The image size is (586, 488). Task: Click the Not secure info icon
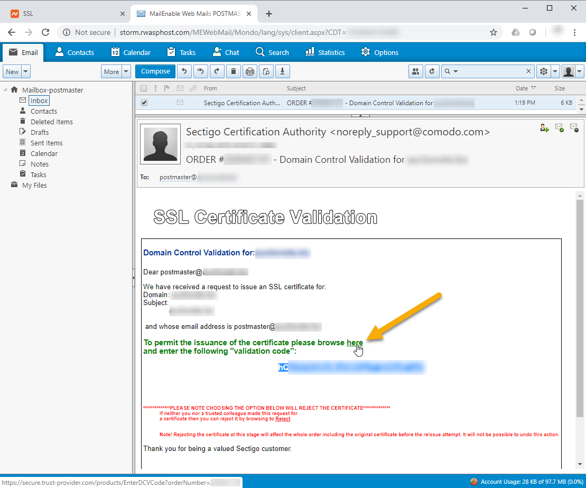pos(67,33)
